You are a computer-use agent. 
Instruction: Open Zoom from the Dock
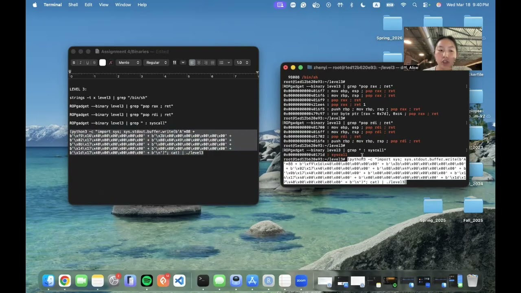click(301, 280)
